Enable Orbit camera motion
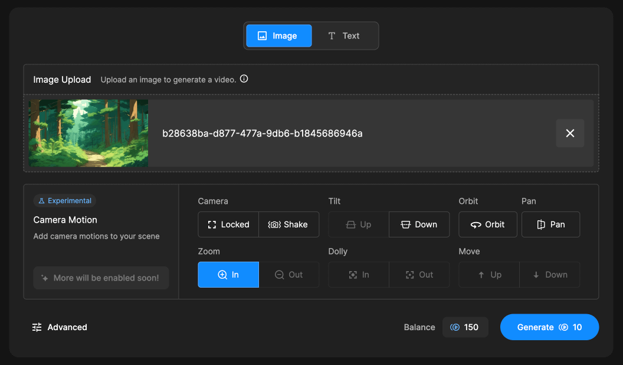This screenshot has height=365, width=623. pos(488,224)
